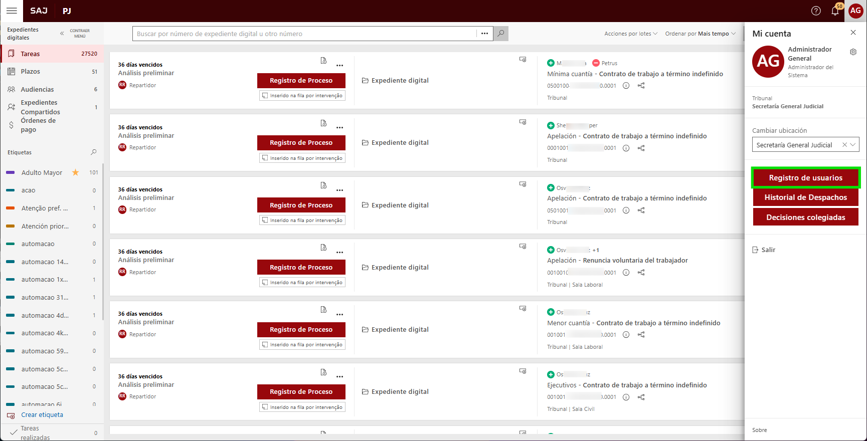Expand the Acciones por lotes dropdown
Viewport: 867px width, 441px height.
coord(630,34)
